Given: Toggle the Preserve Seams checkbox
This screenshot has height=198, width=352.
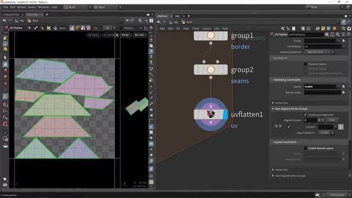Looking at the screenshot, I should [x=305, y=64].
